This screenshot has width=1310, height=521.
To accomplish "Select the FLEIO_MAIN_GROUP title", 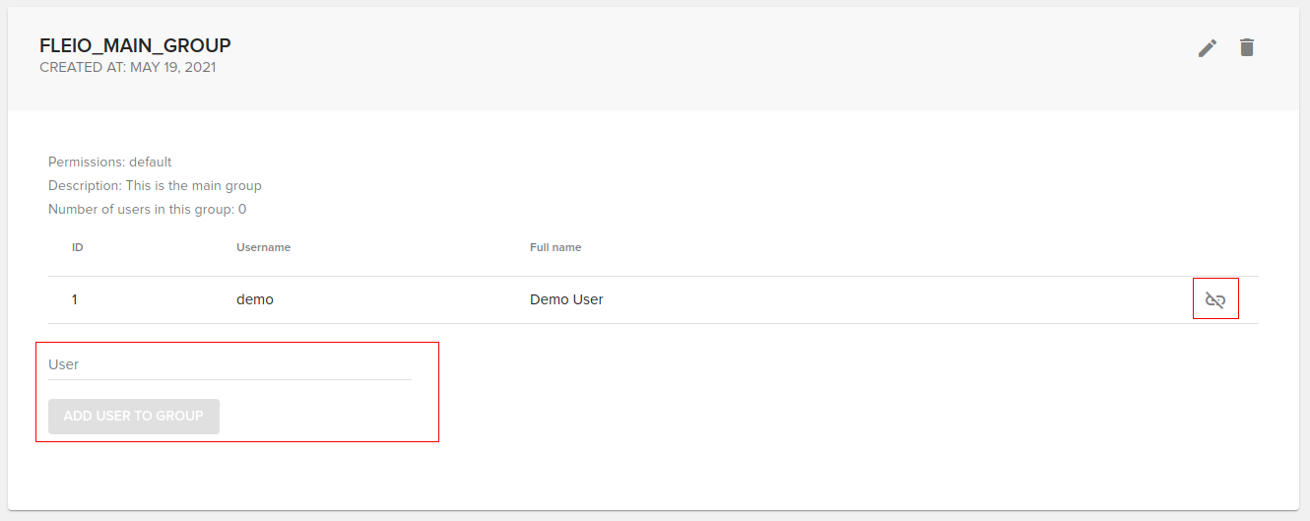I will (135, 45).
